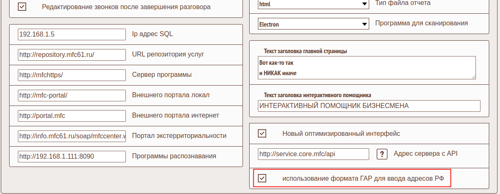Edit the recognition program address field
Screen dimensions: 500x194
[x=71, y=156]
